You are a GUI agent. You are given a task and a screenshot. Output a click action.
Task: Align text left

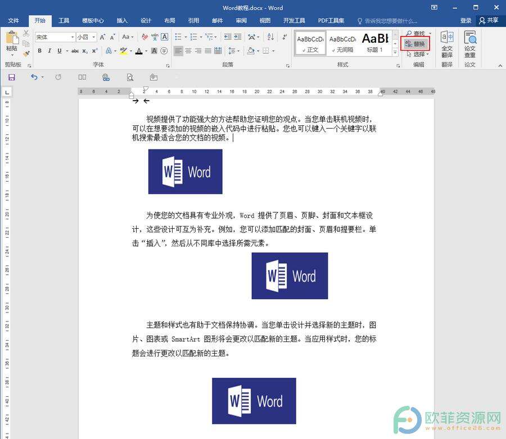[178, 51]
